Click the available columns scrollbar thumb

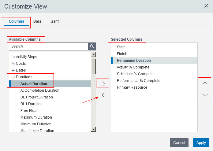point(93,66)
